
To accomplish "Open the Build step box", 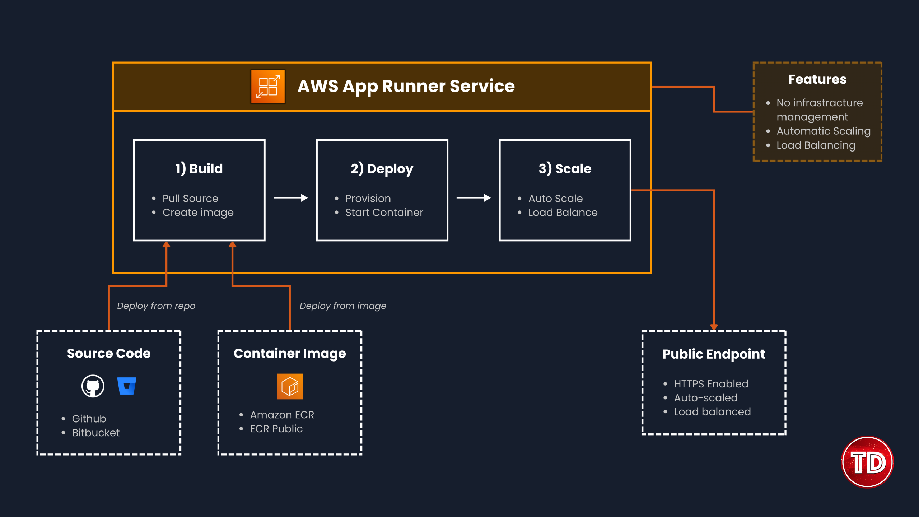I will (x=199, y=190).
